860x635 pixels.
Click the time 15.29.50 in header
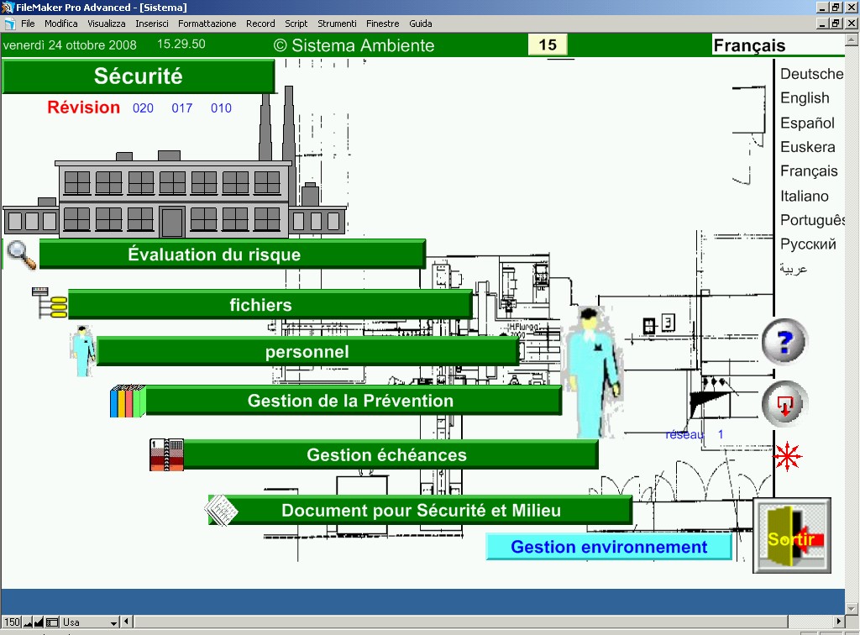pyautogui.click(x=181, y=44)
